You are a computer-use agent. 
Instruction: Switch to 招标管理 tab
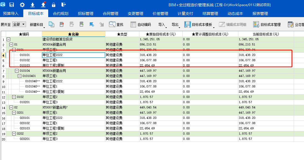(86, 14)
